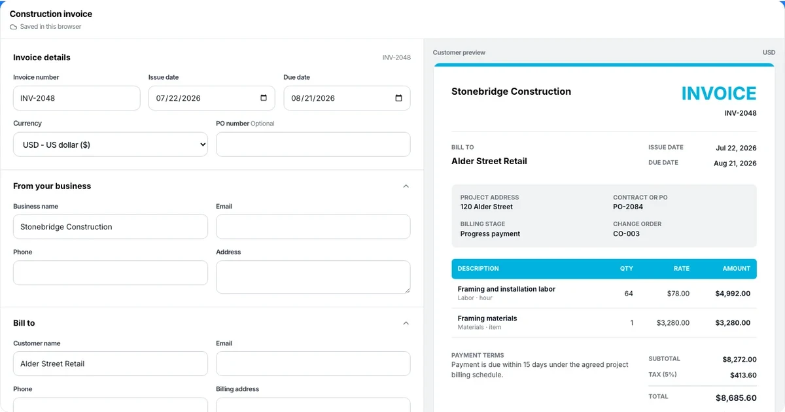The width and height of the screenshot is (785, 412).
Task: Click Stonebridge Construction in the preview
Action: pyautogui.click(x=512, y=92)
